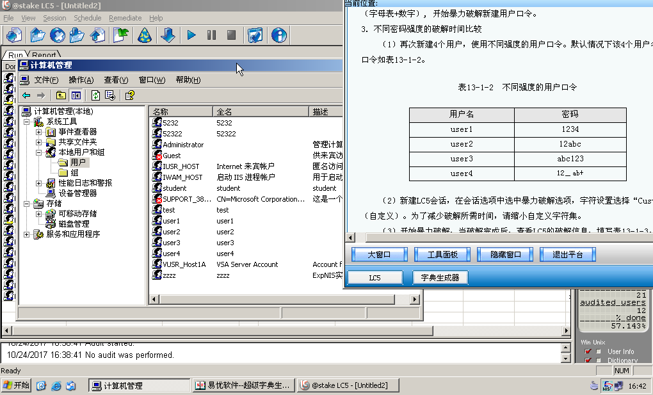Stop the audit with Stop button

[x=232, y=35]
